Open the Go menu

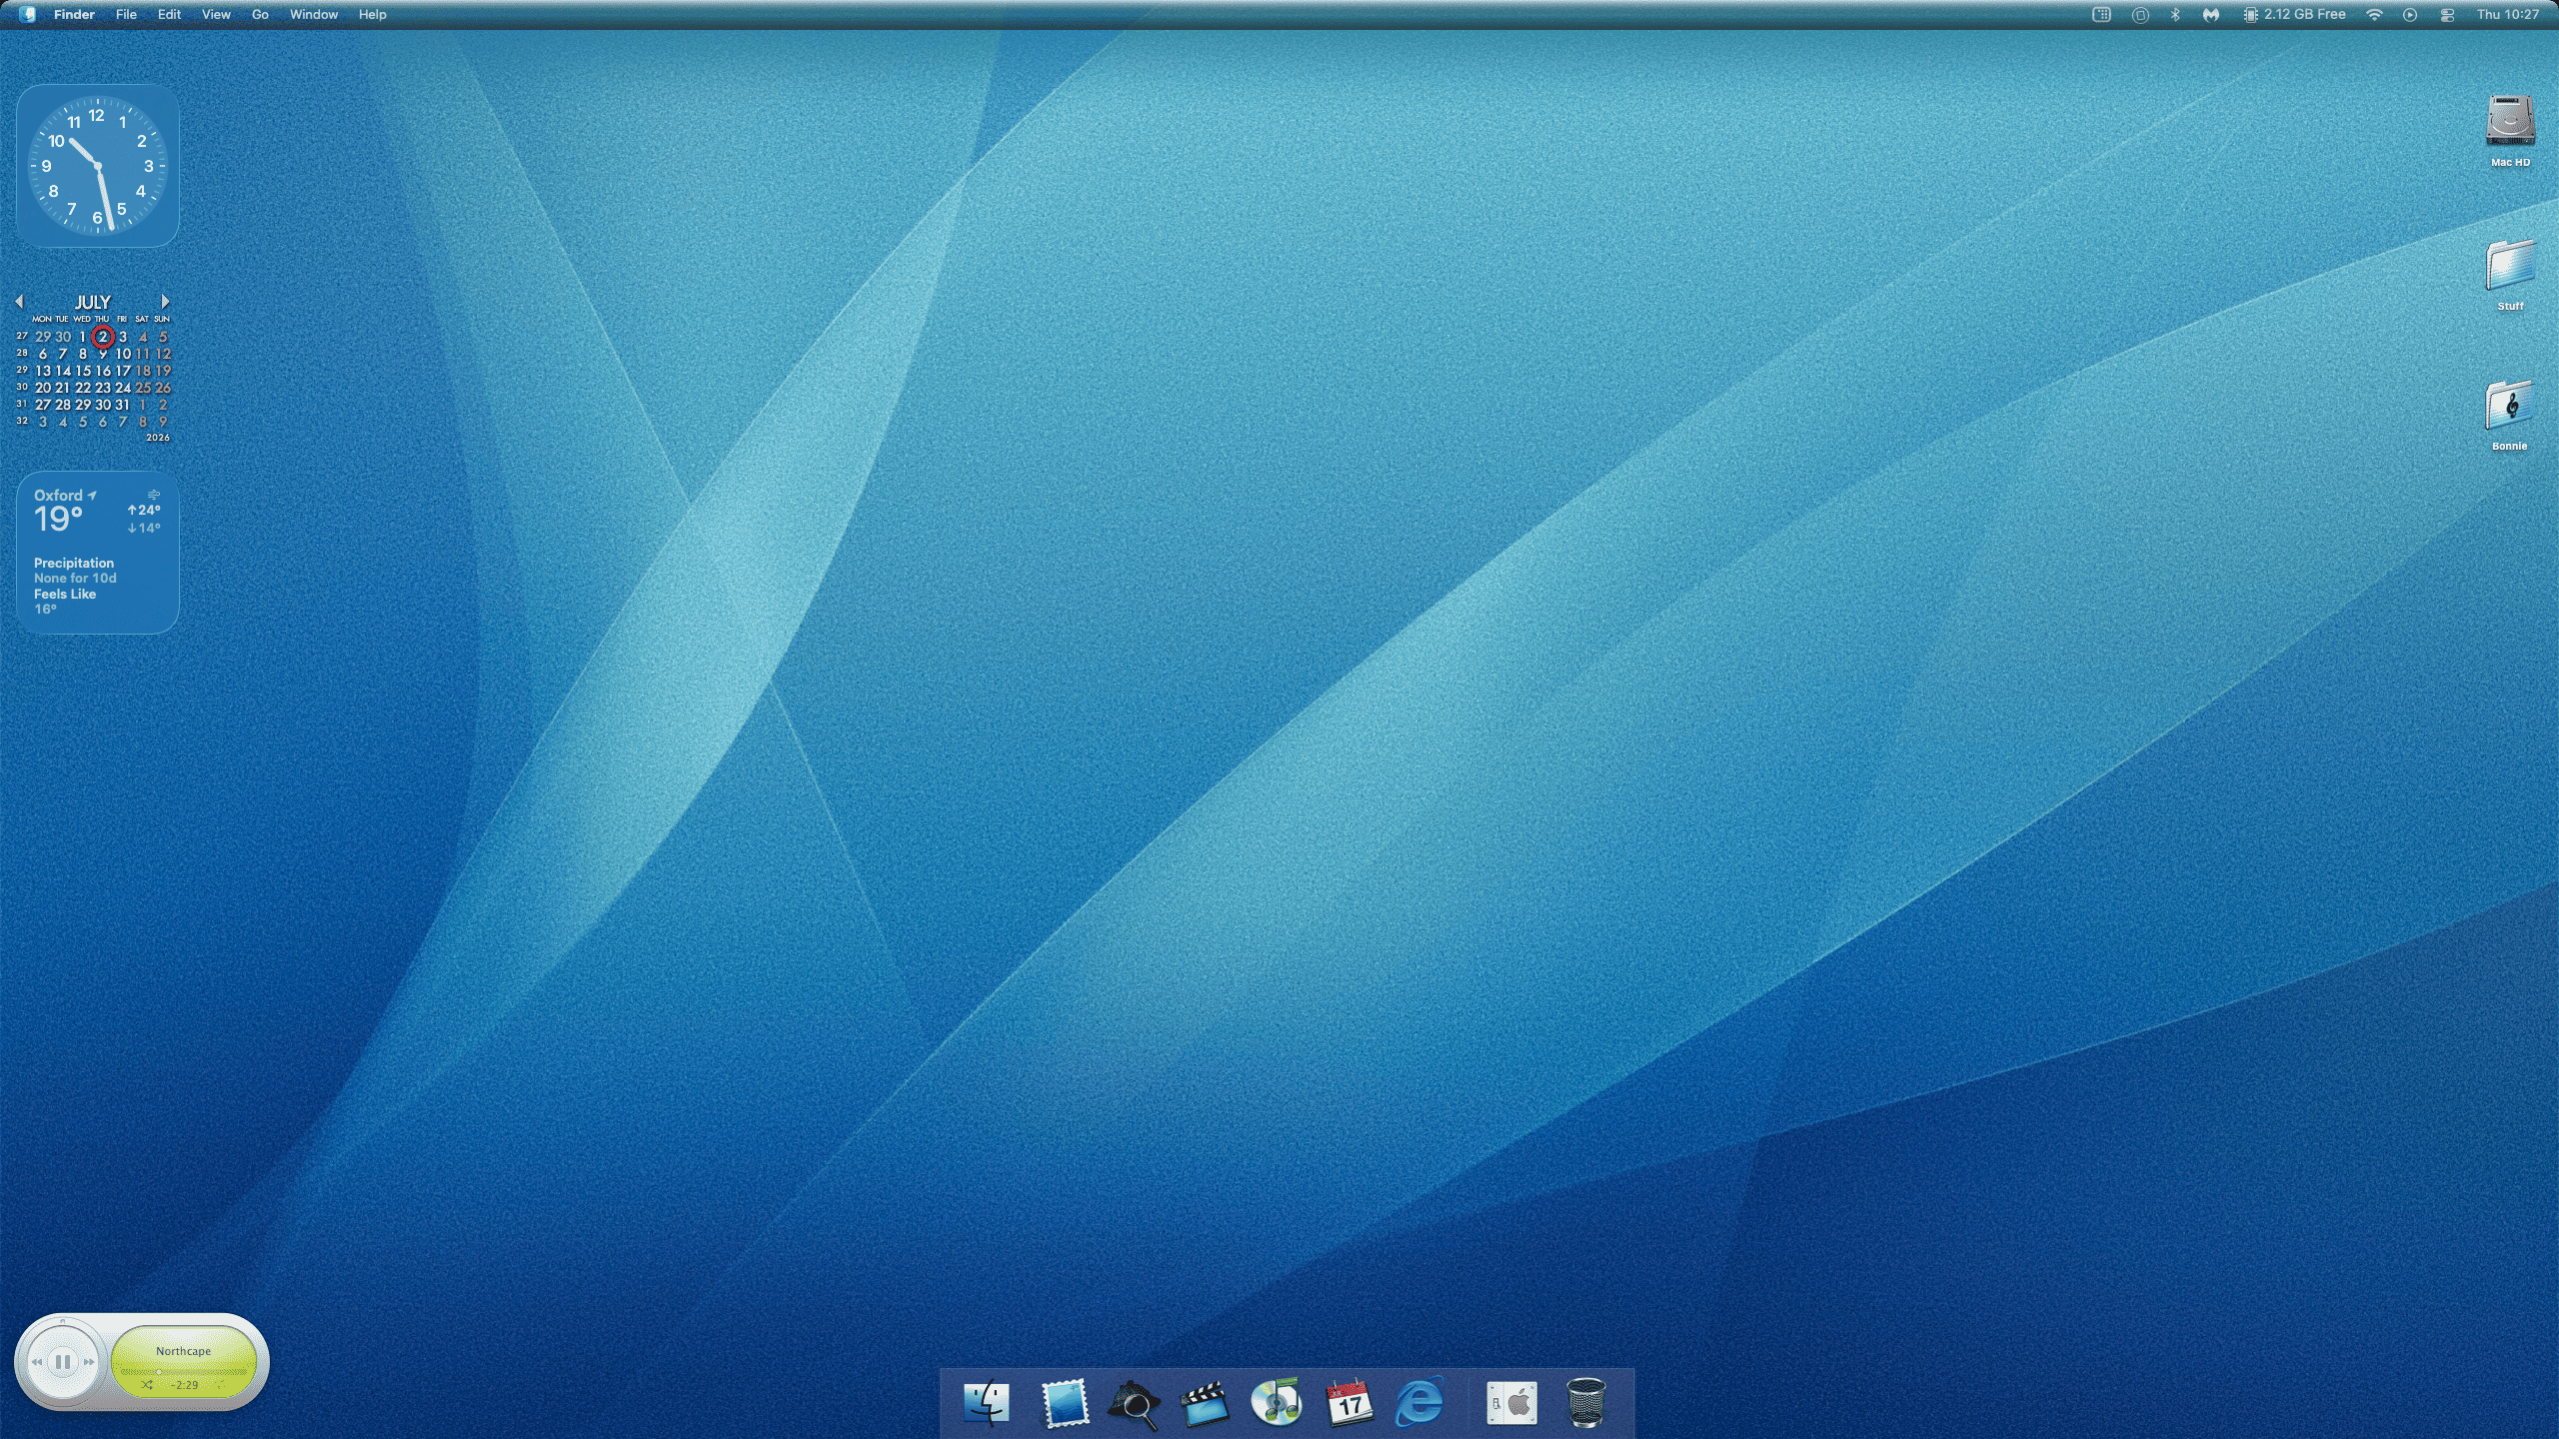tap(260, 14)
